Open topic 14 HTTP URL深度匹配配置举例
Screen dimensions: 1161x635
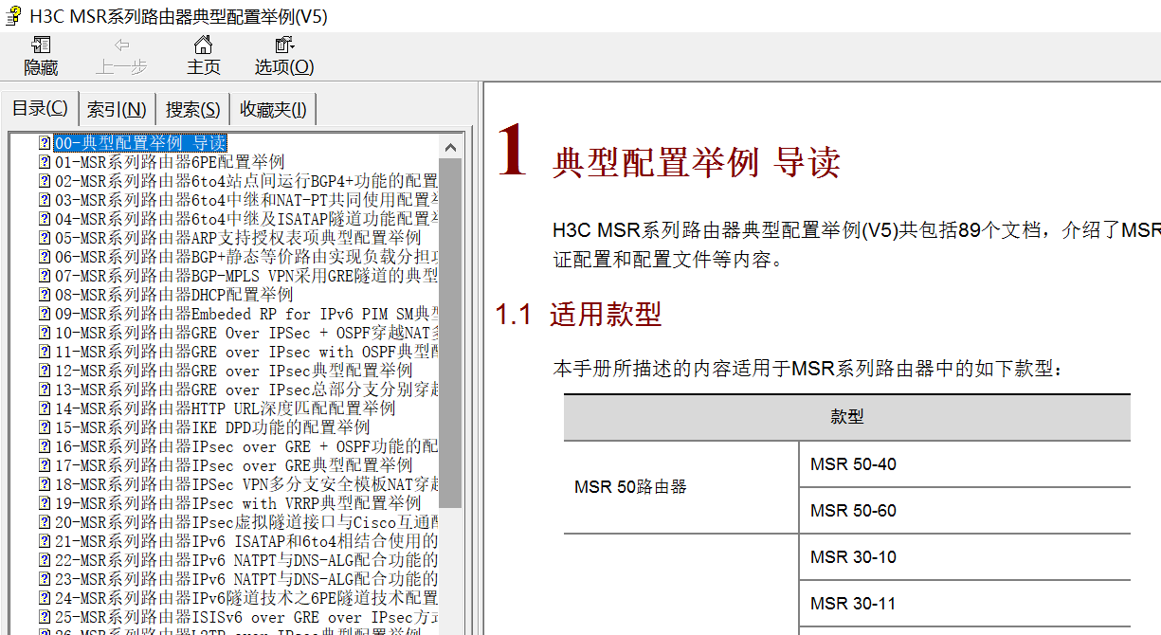pos(225,408)
